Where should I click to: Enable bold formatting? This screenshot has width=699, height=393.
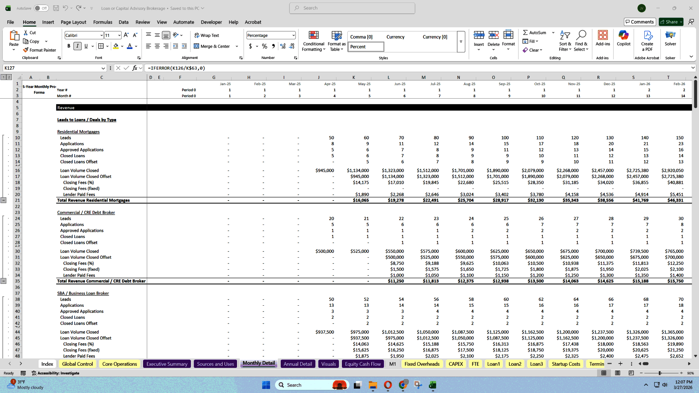click(x=69, y=46)
